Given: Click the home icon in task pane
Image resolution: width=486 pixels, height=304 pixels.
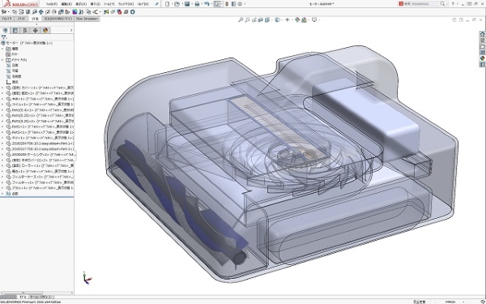Looking at the screenshot, I should pyautogui.click(x=482, y=34).
